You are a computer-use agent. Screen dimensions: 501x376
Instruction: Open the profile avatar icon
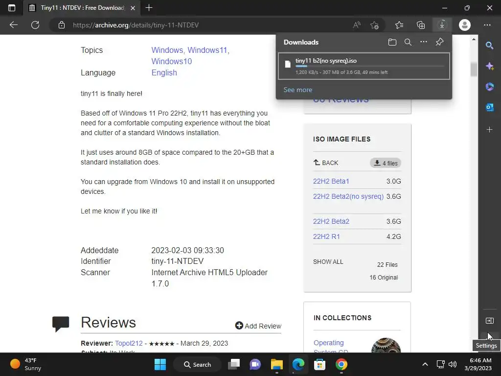[465, 25]
